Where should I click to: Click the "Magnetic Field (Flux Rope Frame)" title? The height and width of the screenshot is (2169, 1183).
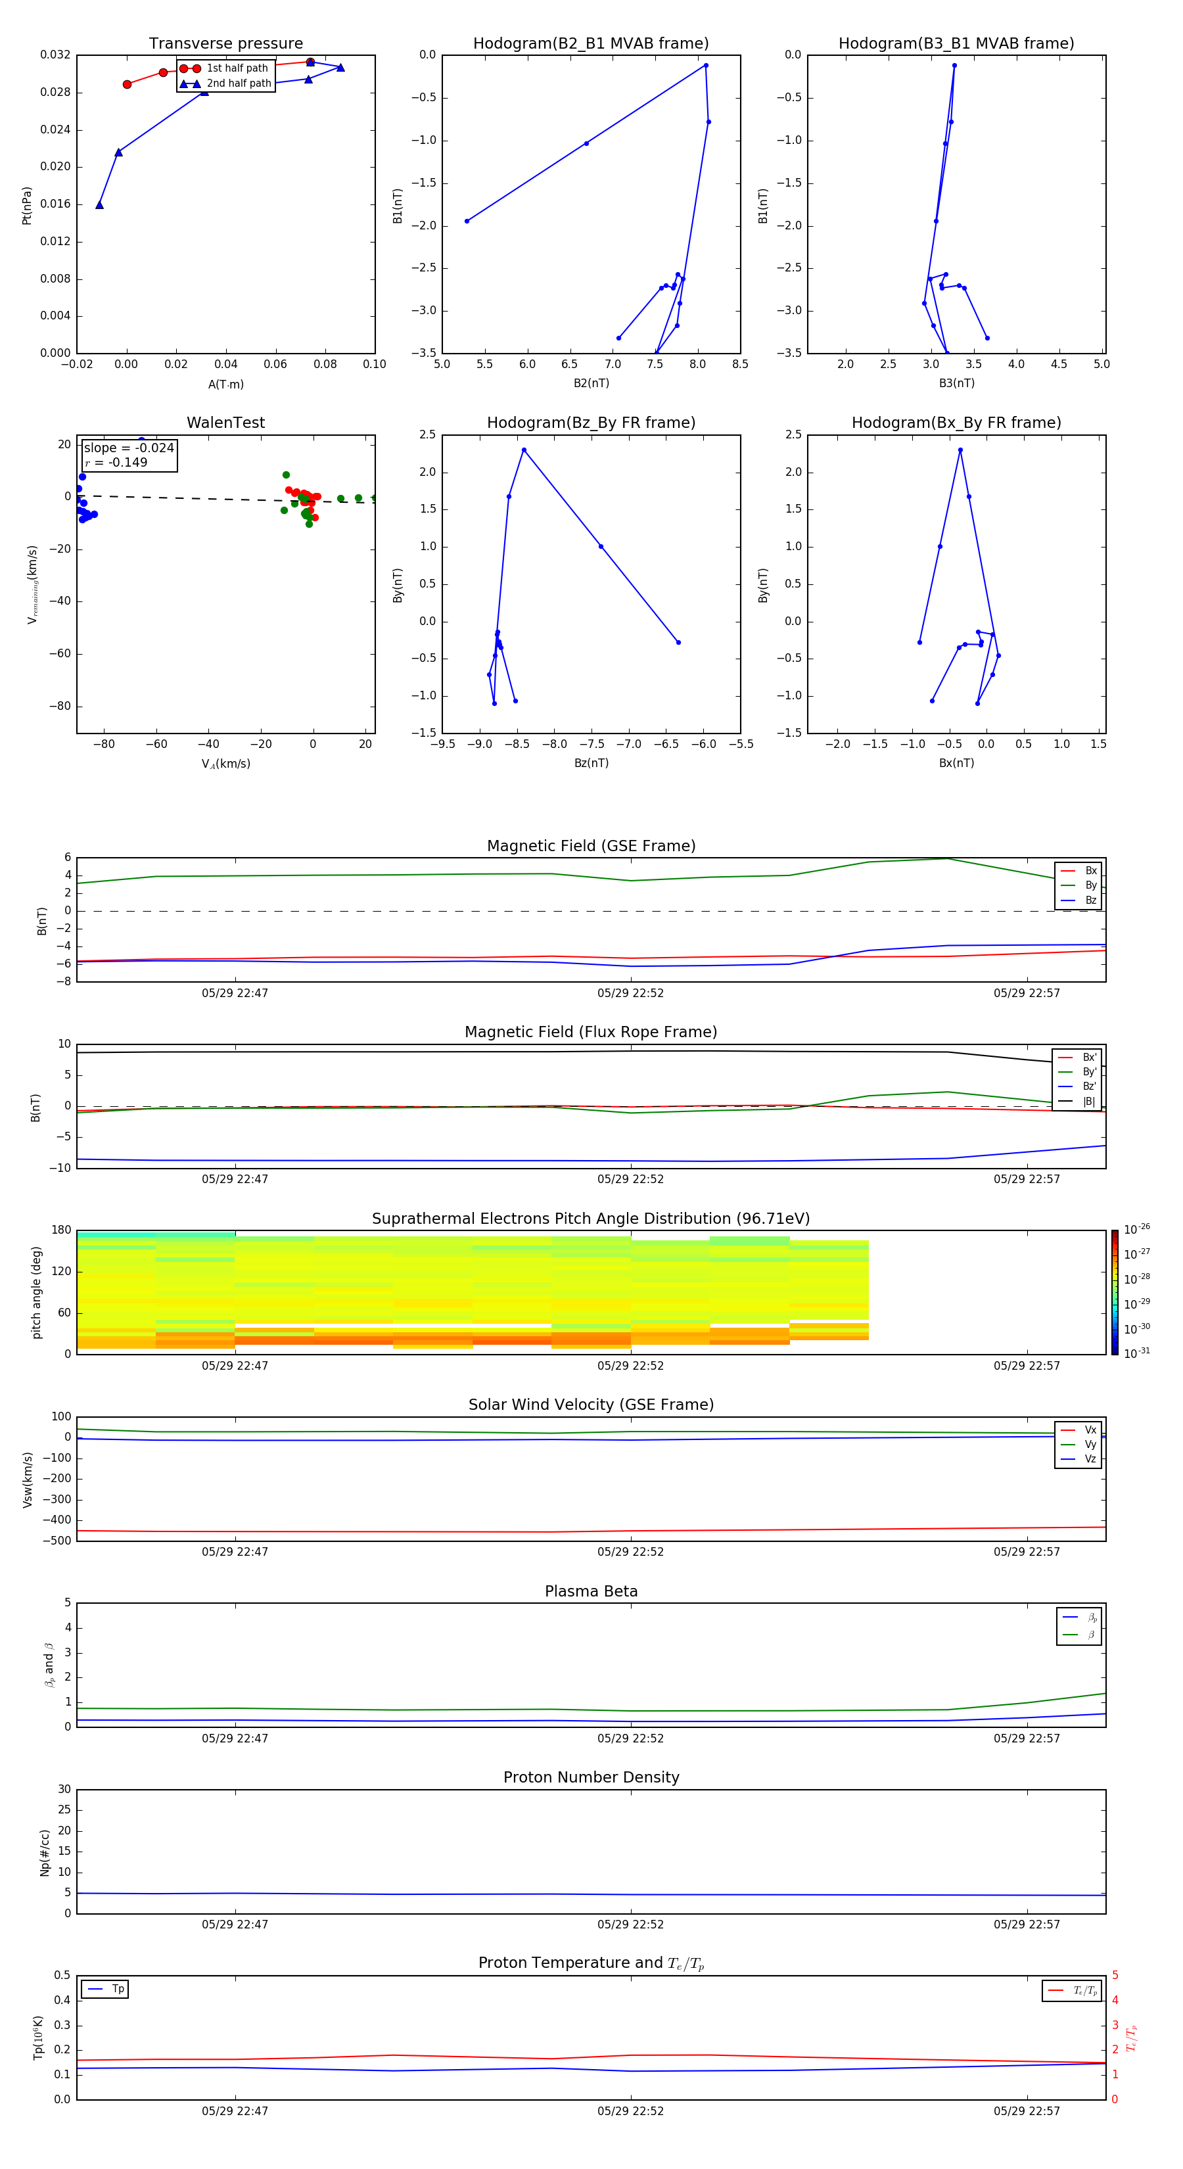tap(591, 1033)
